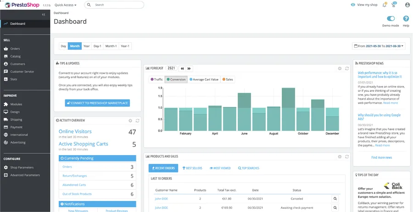Click the International globe icon
Screen dimensions: 413x212
click(x=6, y=135)
